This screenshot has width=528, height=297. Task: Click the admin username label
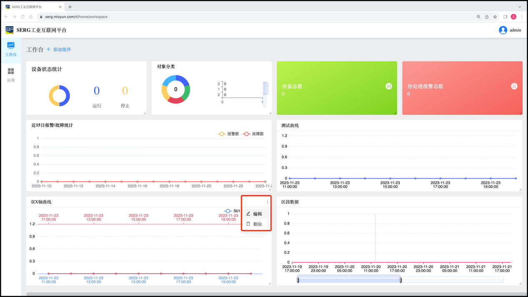tap(515, 30)
